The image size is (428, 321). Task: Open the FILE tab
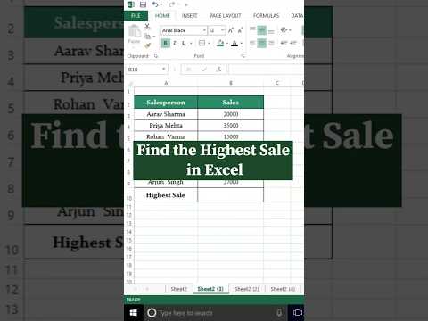pos(136,15)
